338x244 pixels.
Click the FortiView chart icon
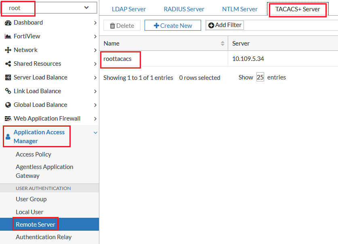pos(8,36)
